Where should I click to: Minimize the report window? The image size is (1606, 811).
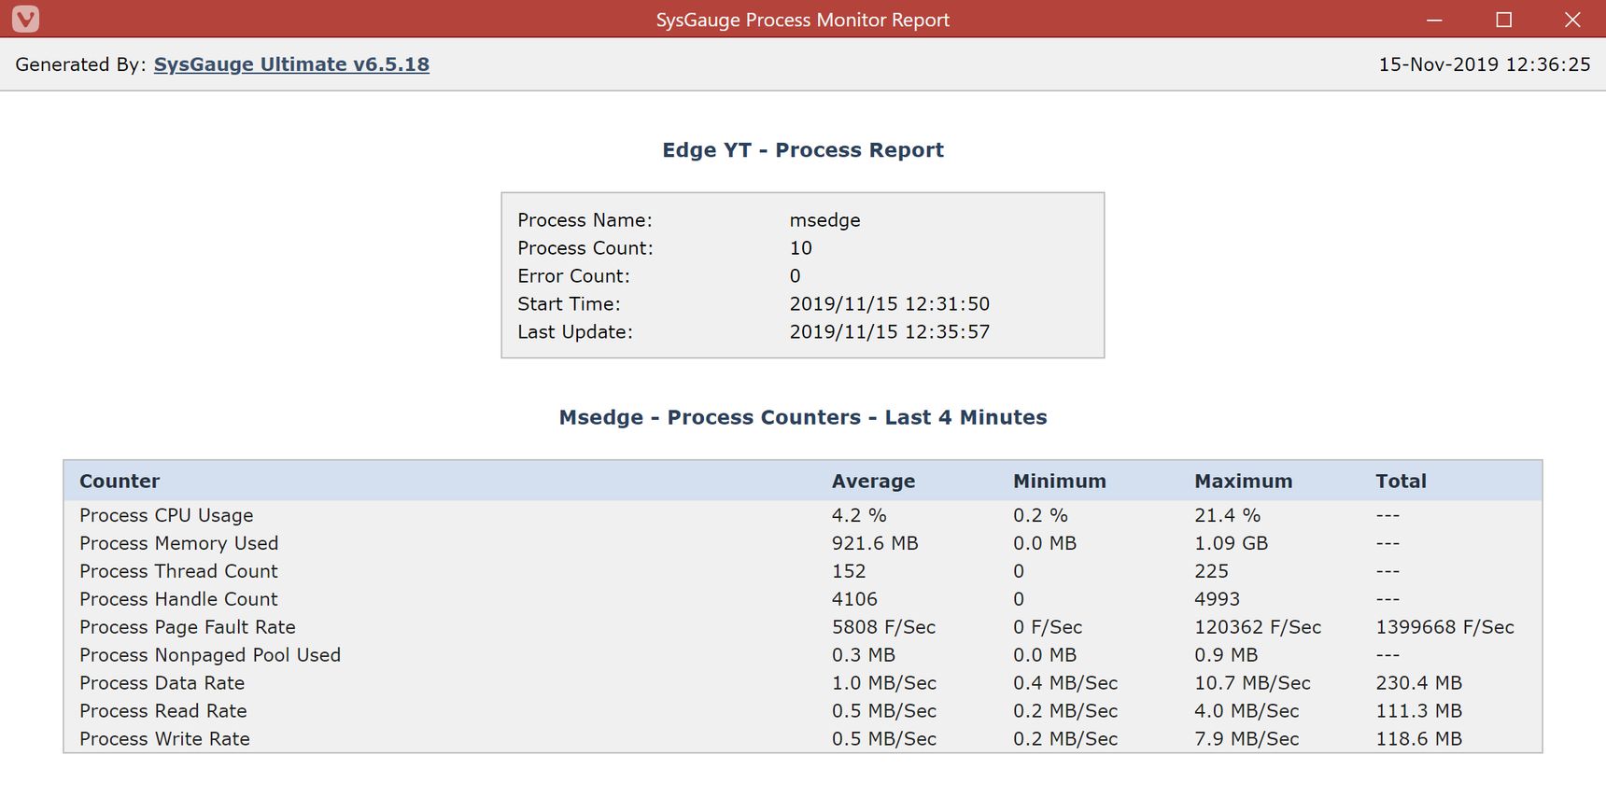1434,20
